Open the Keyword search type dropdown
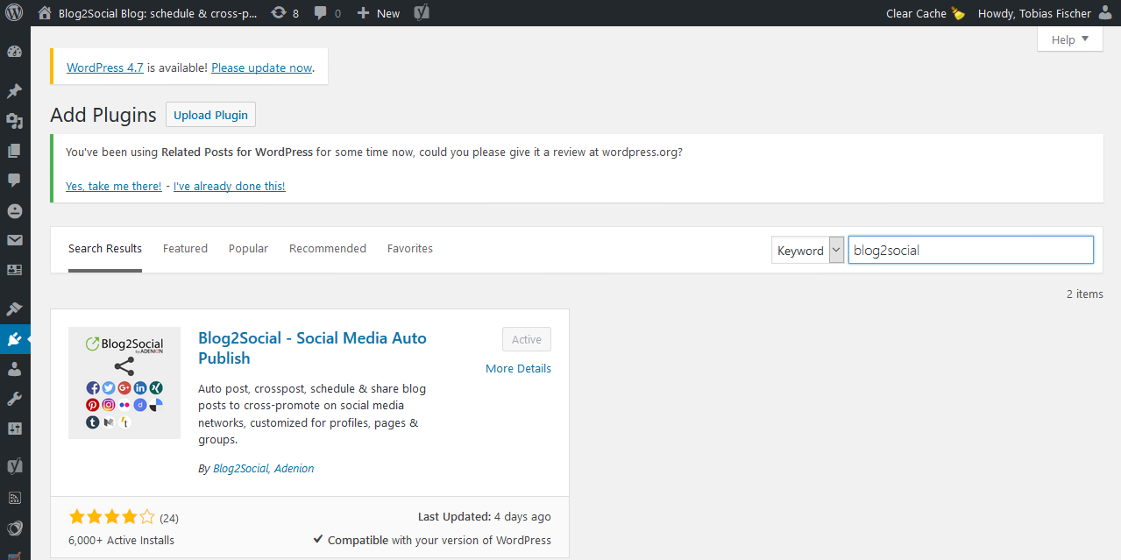The width and height of the screenshot is (1121, 560). (807, 250)
